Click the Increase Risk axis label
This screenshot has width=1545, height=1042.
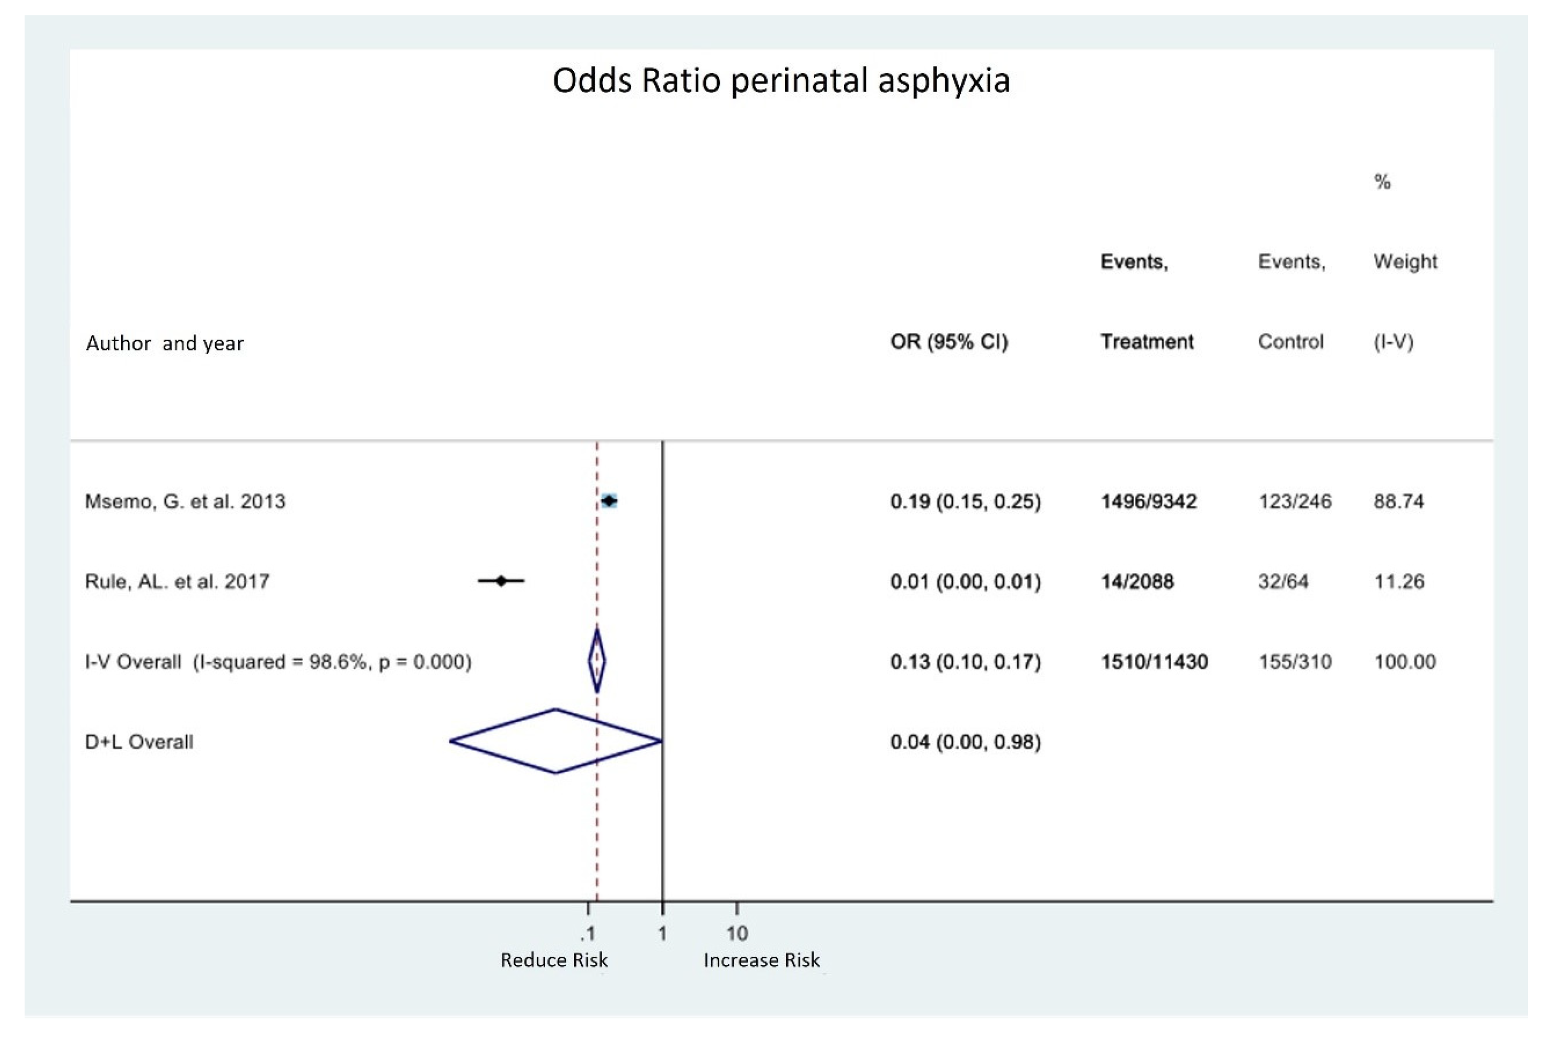761,960
